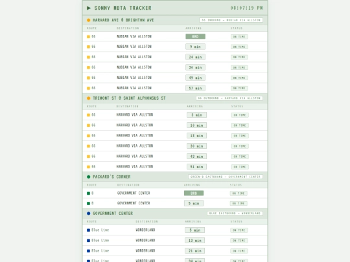Viewport: 350px width, 262px height.
Task: Click the 66 Inbound Nubian via Allston tag
Action: pos(231,20)
